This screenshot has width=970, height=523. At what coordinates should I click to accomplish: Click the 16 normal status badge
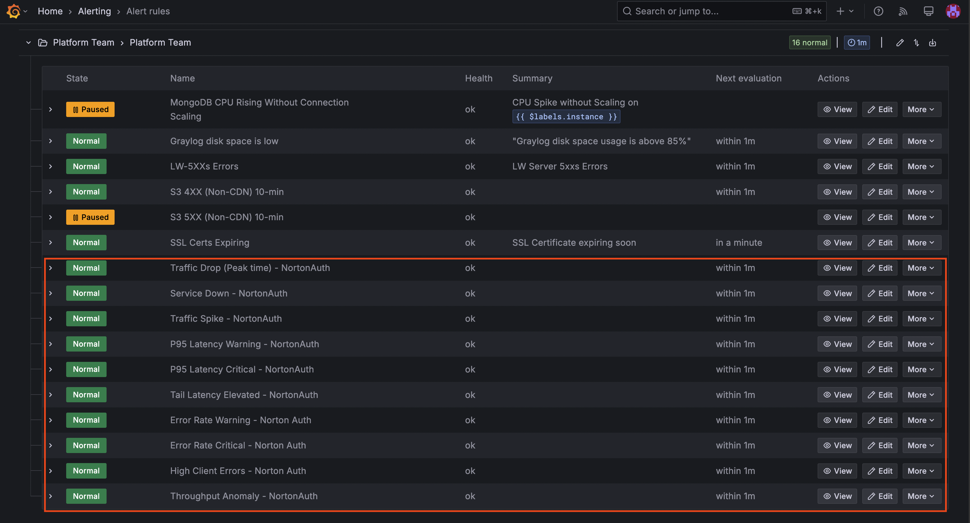[x=810, y=42]
